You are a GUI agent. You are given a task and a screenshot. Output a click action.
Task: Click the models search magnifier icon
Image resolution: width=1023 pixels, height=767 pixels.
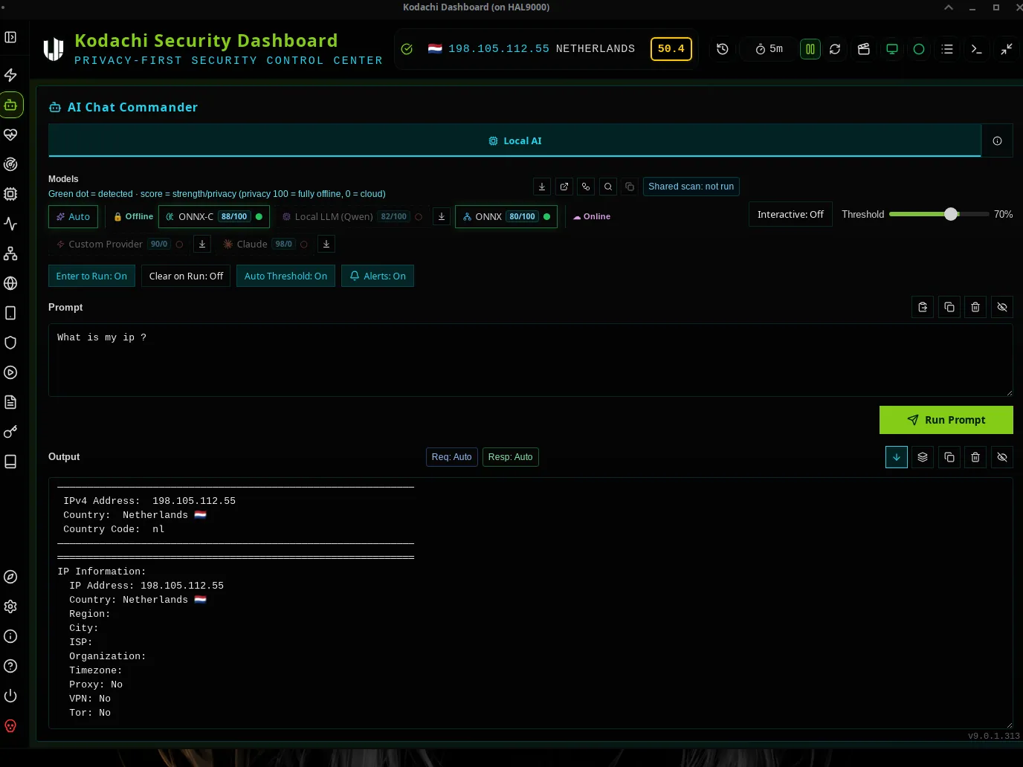click(x=608, y=187)
